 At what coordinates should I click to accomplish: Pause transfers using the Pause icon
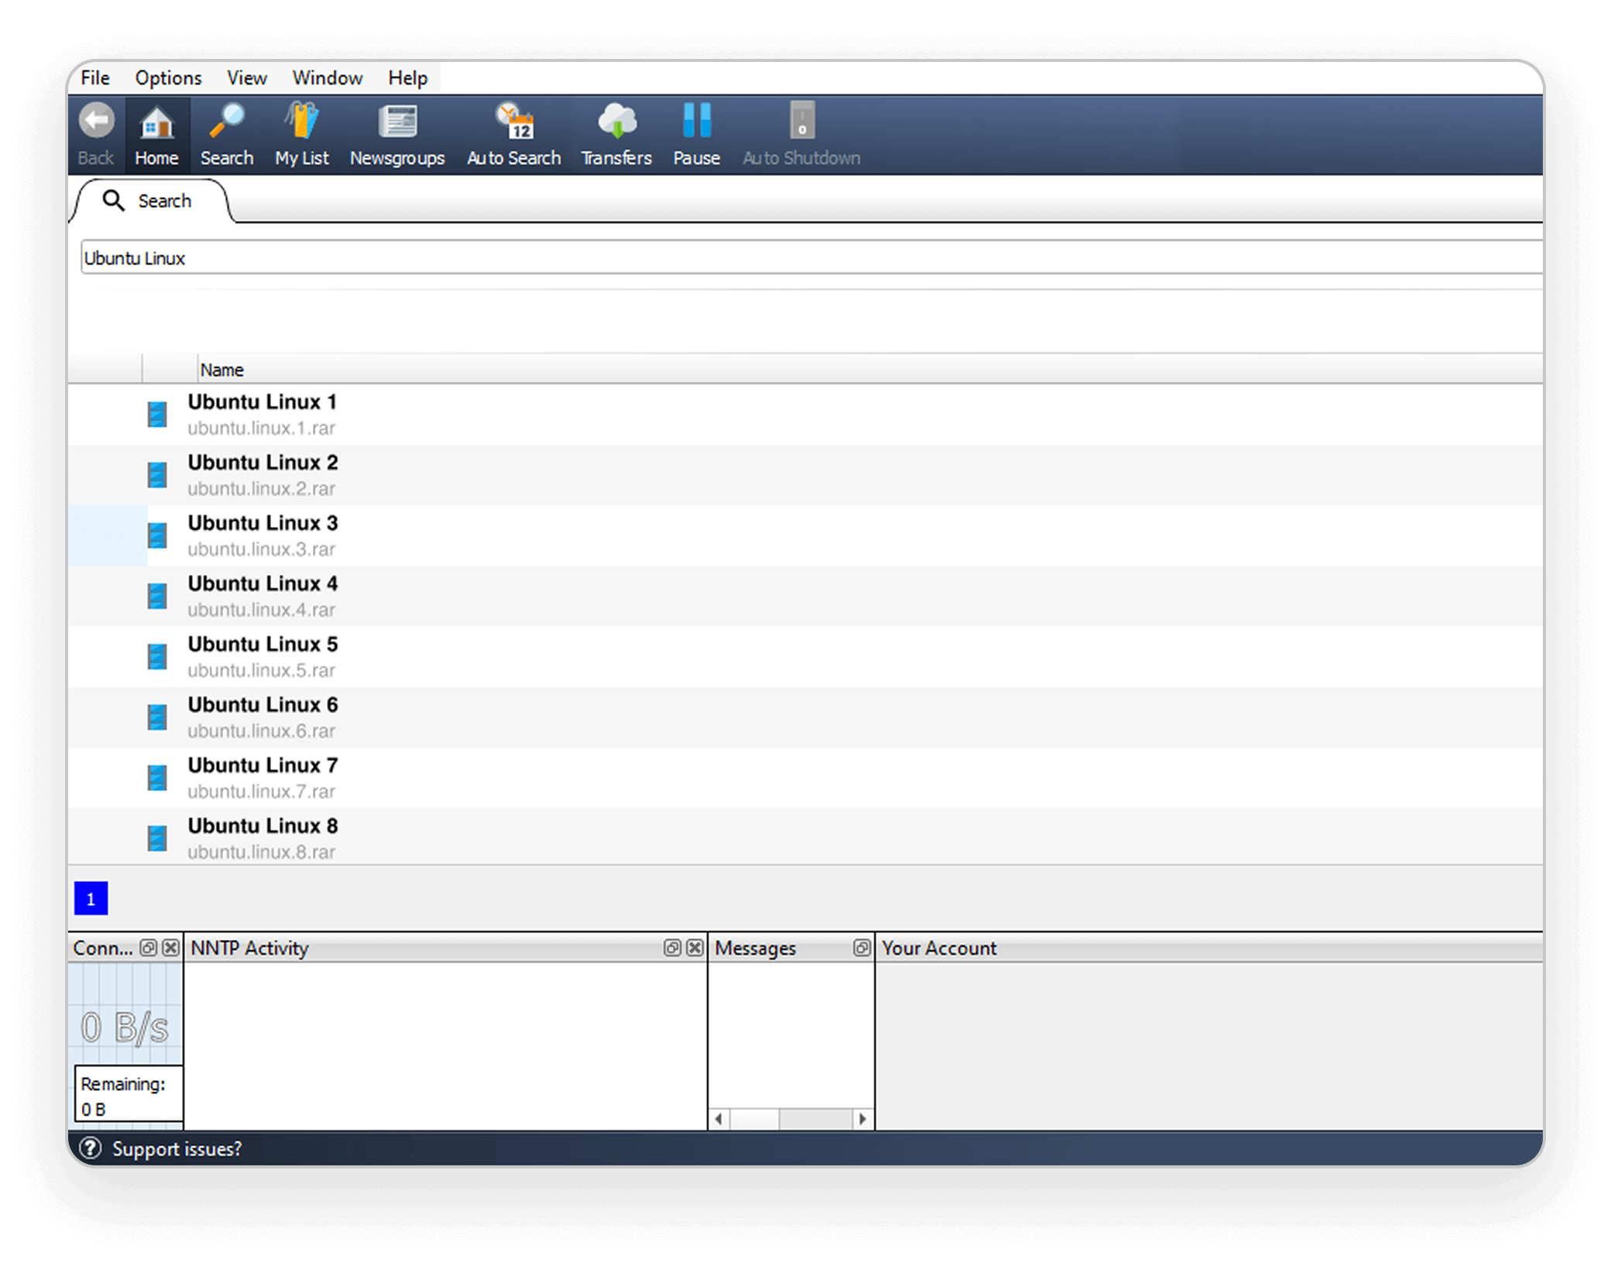click(x=696, y=132)
